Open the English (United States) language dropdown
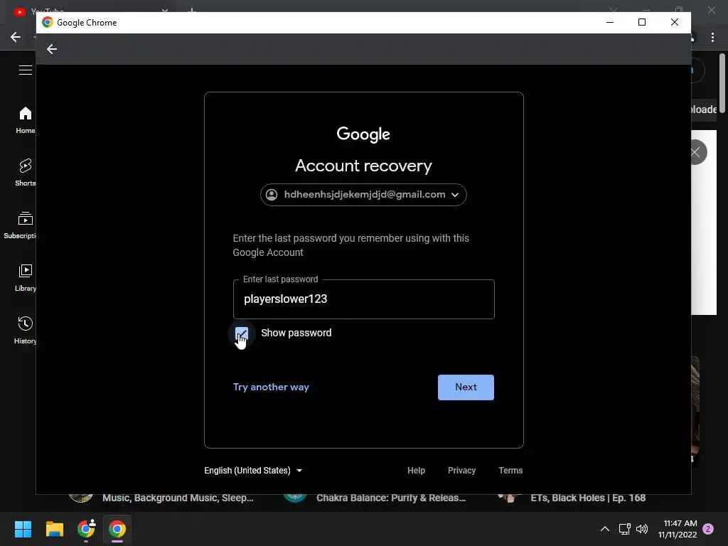This screenshot has width=728, height=546. 254,471
